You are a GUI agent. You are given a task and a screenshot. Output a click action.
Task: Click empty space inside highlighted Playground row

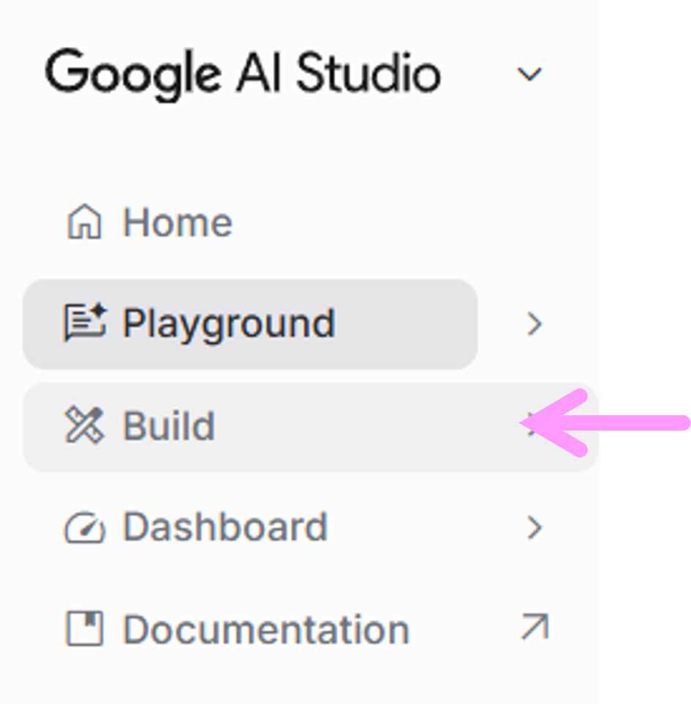tap(409, 324)
